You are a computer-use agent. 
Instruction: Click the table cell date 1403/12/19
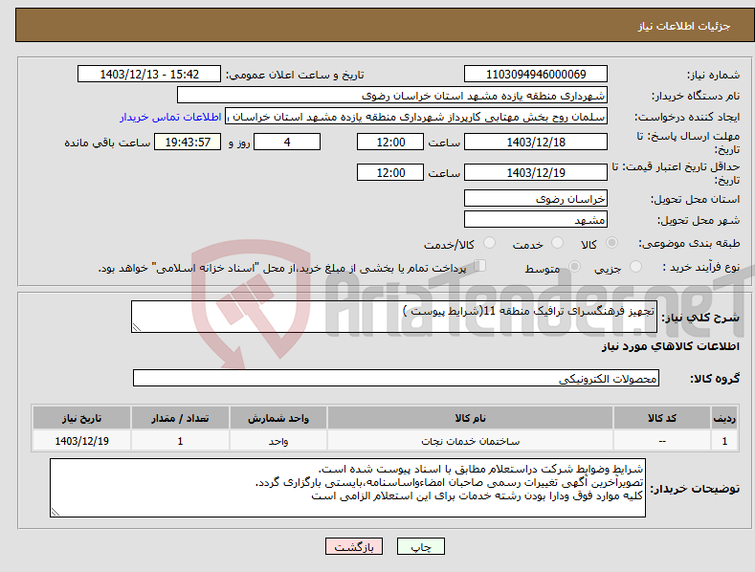[82, 441]
